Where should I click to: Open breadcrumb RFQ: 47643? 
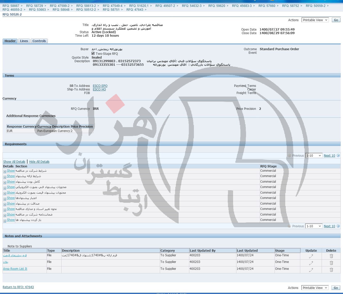click(135, 9)
